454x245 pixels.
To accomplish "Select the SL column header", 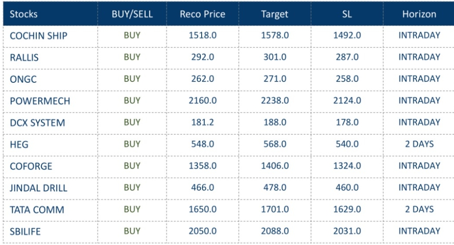I will tap(347, 14).
